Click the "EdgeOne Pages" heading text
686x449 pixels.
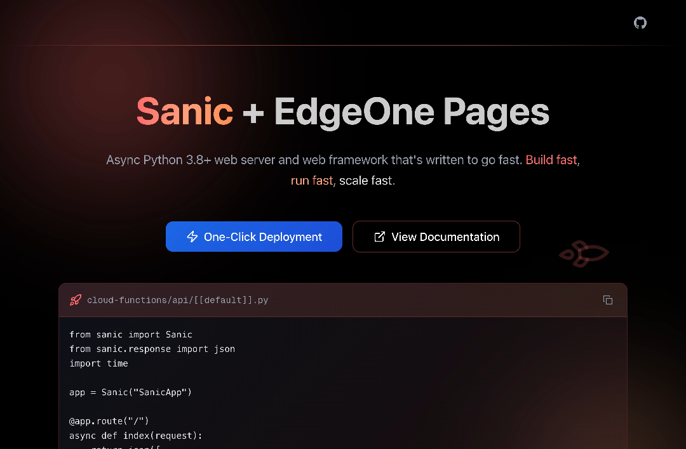(x=411, y=112)
